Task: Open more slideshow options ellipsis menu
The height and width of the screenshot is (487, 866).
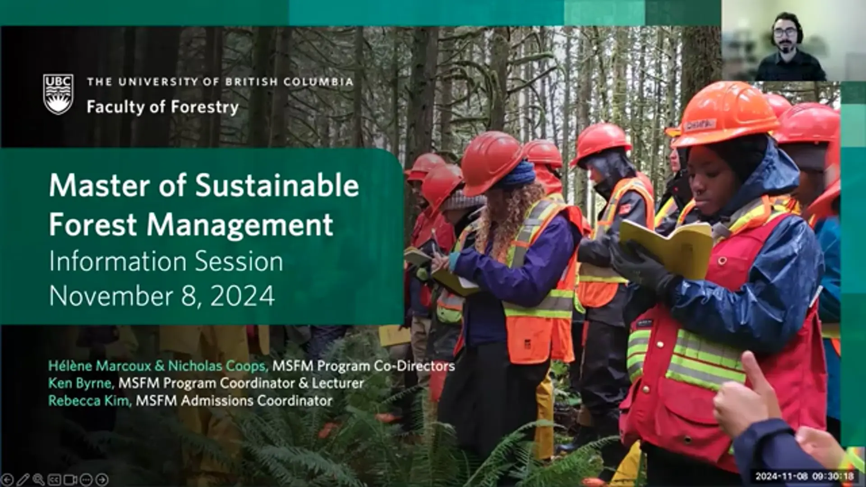Action: pos(86,479)
